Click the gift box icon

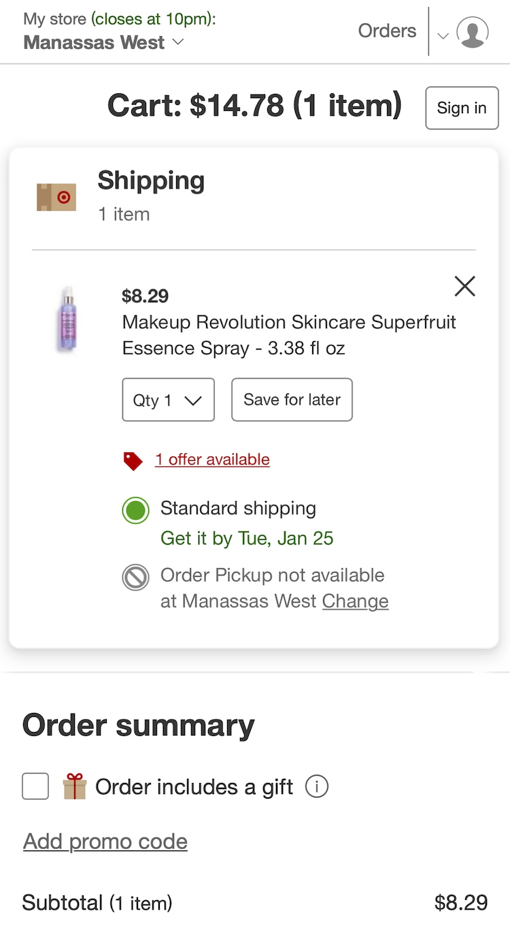(x=75, y=786)
